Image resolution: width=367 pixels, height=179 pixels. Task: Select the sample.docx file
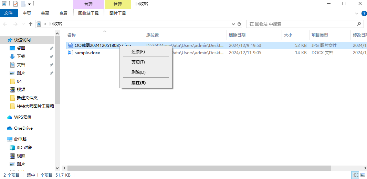coord(87,53)
